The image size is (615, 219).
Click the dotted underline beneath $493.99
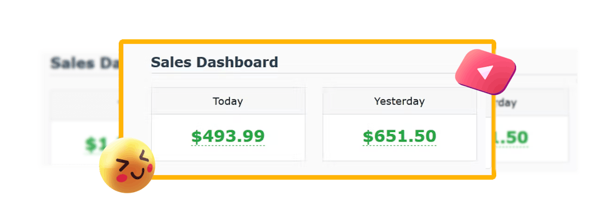(x=228, y=146)
